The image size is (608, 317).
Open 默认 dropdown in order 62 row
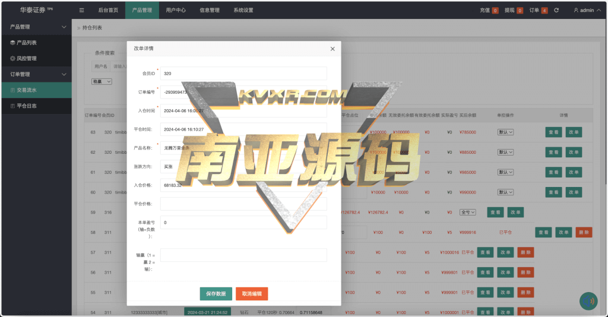[506, 153]
